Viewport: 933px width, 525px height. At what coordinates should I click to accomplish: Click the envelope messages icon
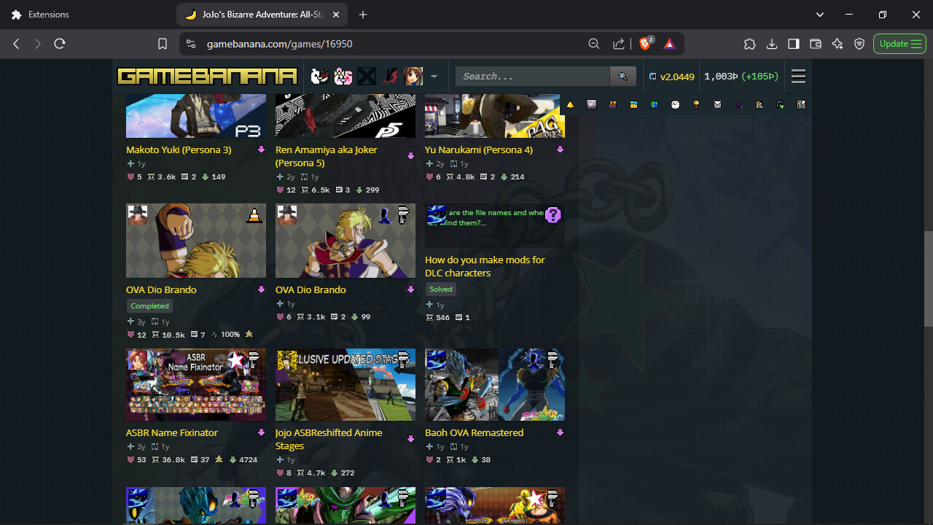(x=717, y=105)
